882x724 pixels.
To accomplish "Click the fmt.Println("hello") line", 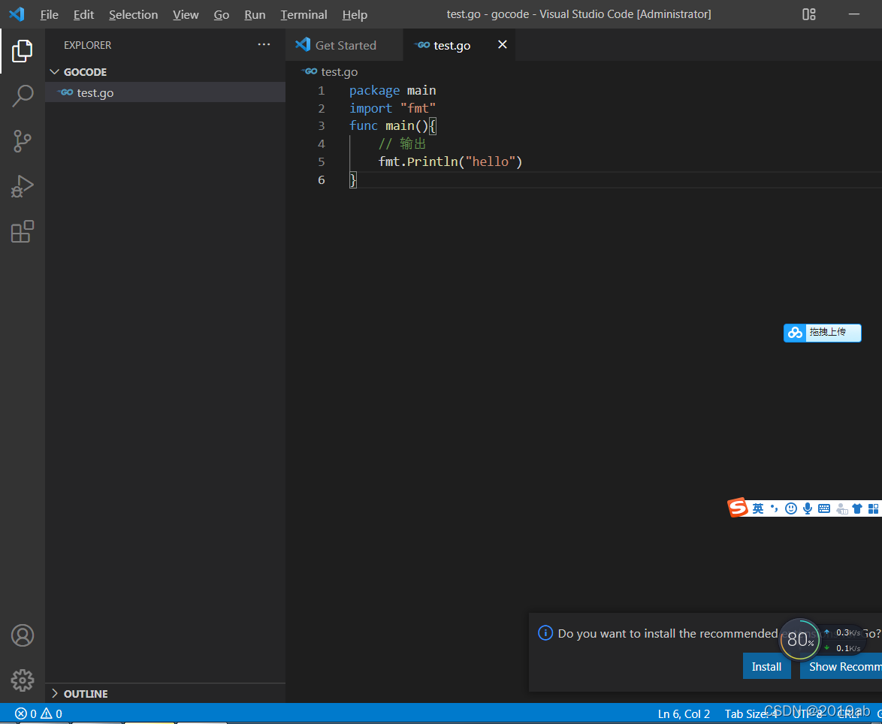I will click(x=451, y=161).
